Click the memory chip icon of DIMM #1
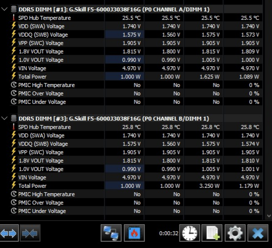272x248 pixels. point(14,9)
